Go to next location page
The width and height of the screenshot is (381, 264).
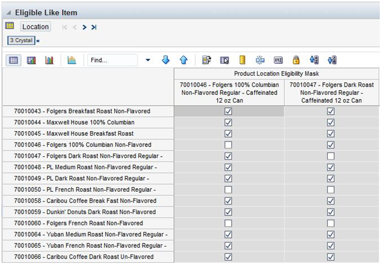(84, 27)
